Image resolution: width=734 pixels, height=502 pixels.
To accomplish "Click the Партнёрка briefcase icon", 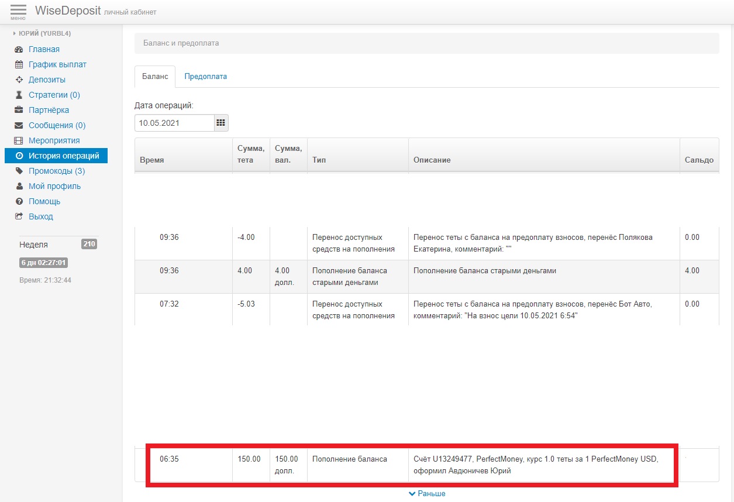I will (x=19, y=111).
